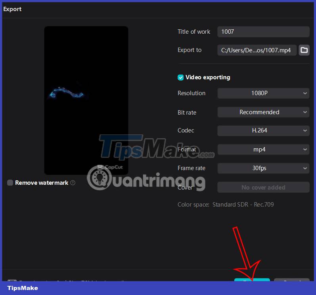Click the Remove watermark label text
Viewport: 316px width, 295px height.
(x=42, y=183)
